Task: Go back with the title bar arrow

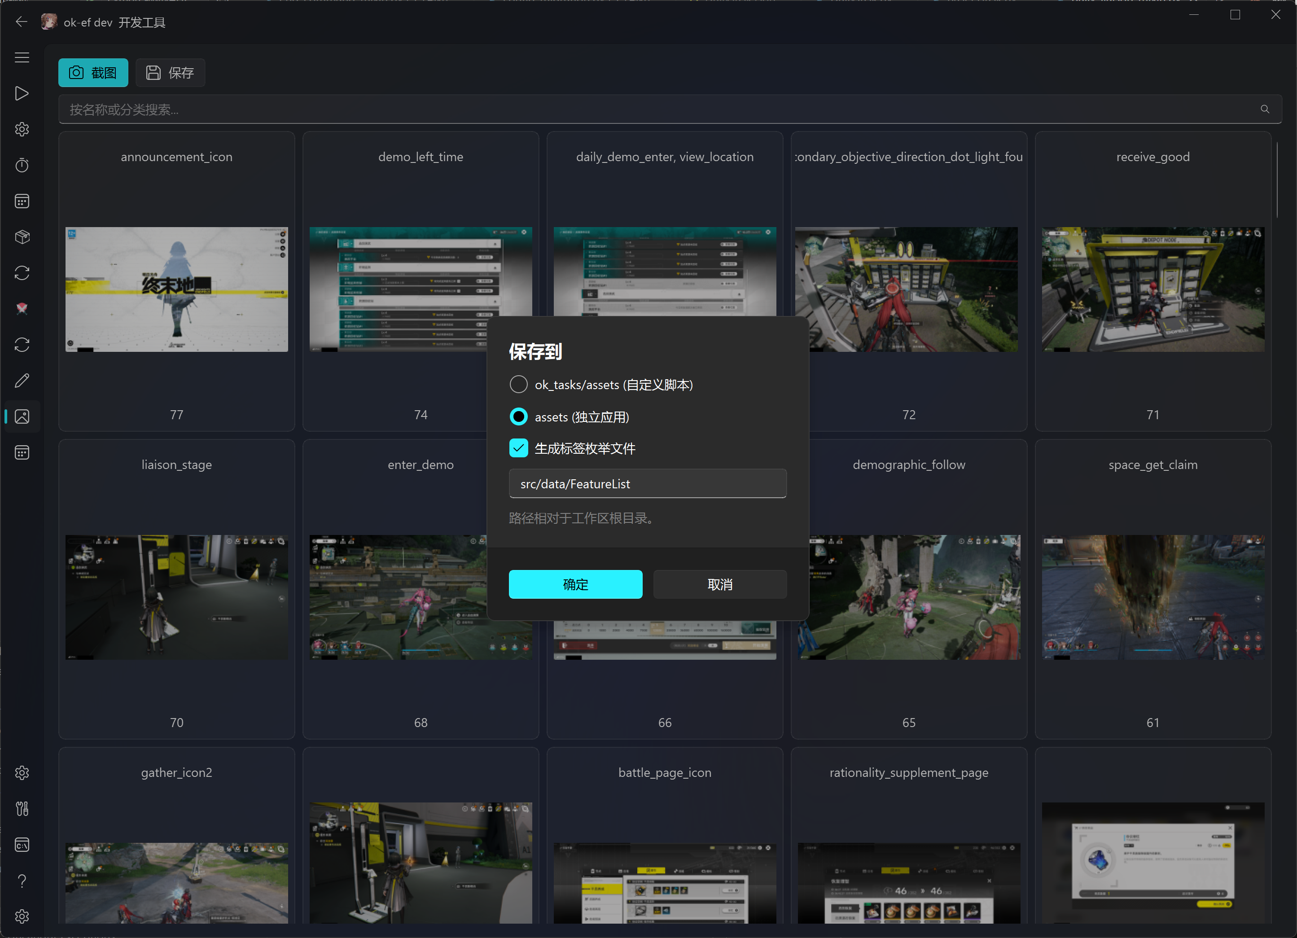Action: (22, 22)
